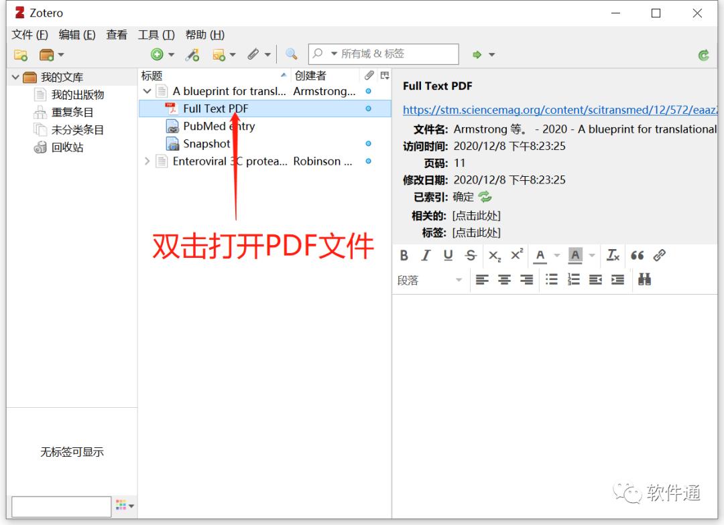Open locate dropdown arrow
The height and width of the screenshot is (525, 724).
492,55
